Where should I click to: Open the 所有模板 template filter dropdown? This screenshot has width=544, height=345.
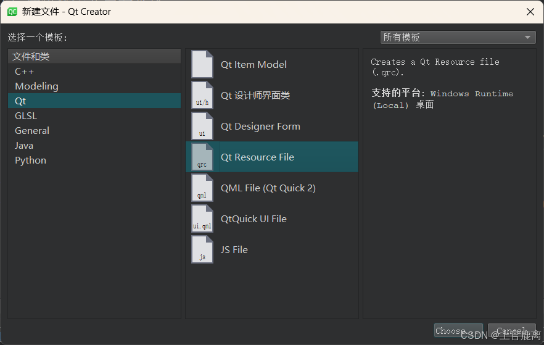click(x=458, y=37)
